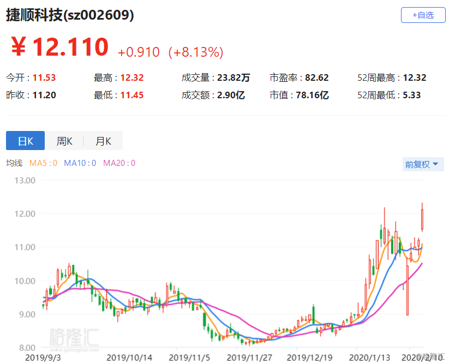Click the 52周最低 value 5.33
Image resolution: width=449 pixels, height=364 pixels.
pos(411,95)
